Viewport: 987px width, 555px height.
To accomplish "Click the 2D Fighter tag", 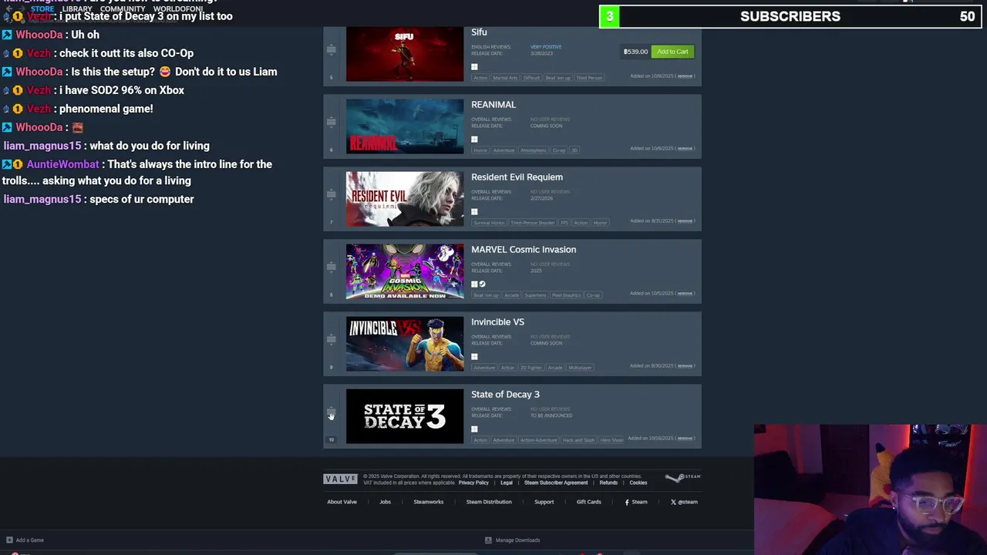I will coord(531,368).
